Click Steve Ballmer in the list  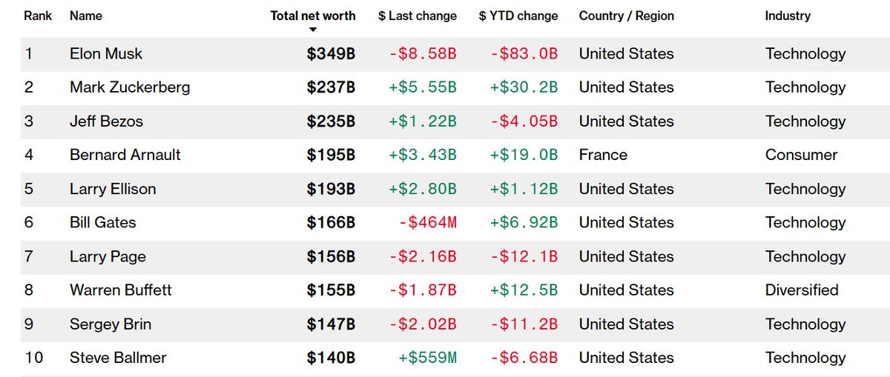point(118,358)
